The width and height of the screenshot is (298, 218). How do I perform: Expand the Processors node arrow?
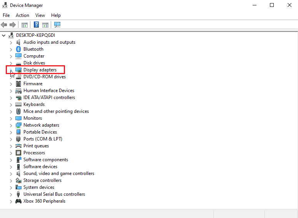pyautogui.click(x=11, y=153)
